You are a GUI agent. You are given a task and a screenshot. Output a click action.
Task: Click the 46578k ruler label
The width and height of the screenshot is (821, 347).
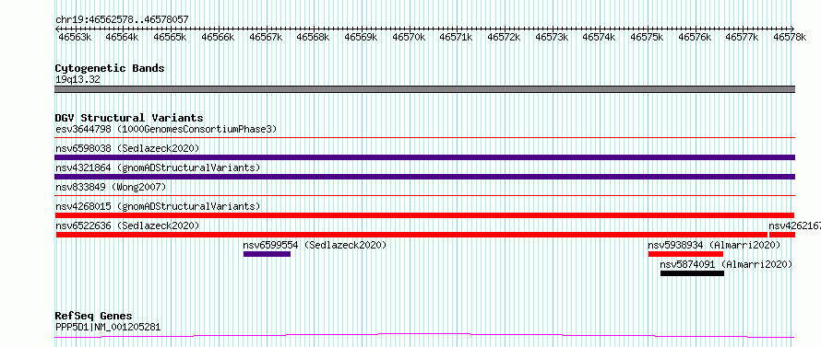pos(791,37)
